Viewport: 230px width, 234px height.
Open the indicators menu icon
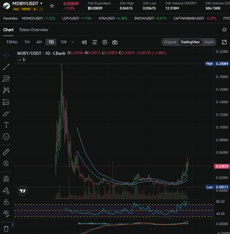click(x=95, y=42)
